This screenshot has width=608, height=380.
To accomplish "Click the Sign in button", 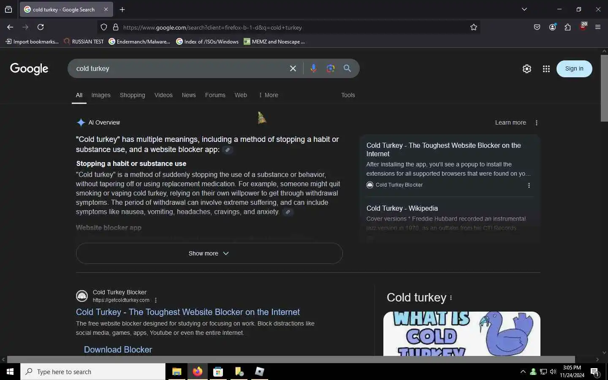I will [574, 69].
